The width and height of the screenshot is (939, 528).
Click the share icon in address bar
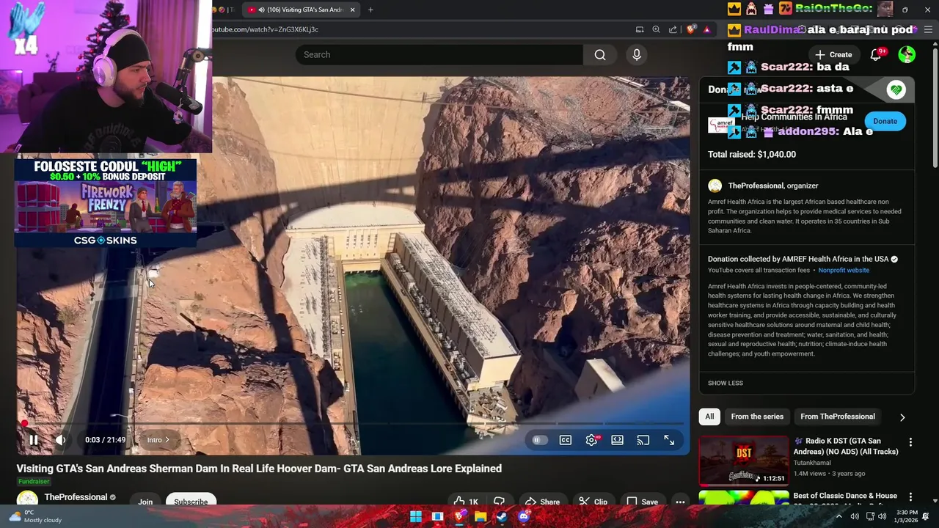pyautogui.click(x=673, y=29)
